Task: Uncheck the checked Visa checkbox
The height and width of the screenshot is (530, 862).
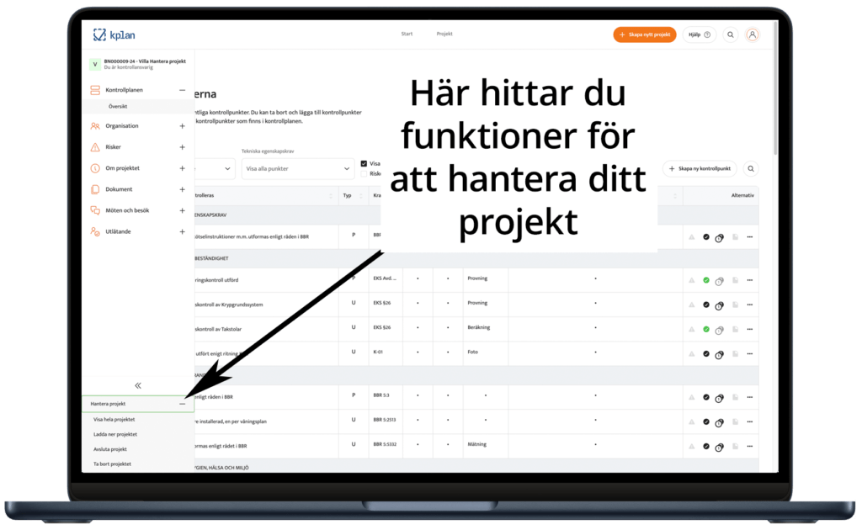Action: 364,163
